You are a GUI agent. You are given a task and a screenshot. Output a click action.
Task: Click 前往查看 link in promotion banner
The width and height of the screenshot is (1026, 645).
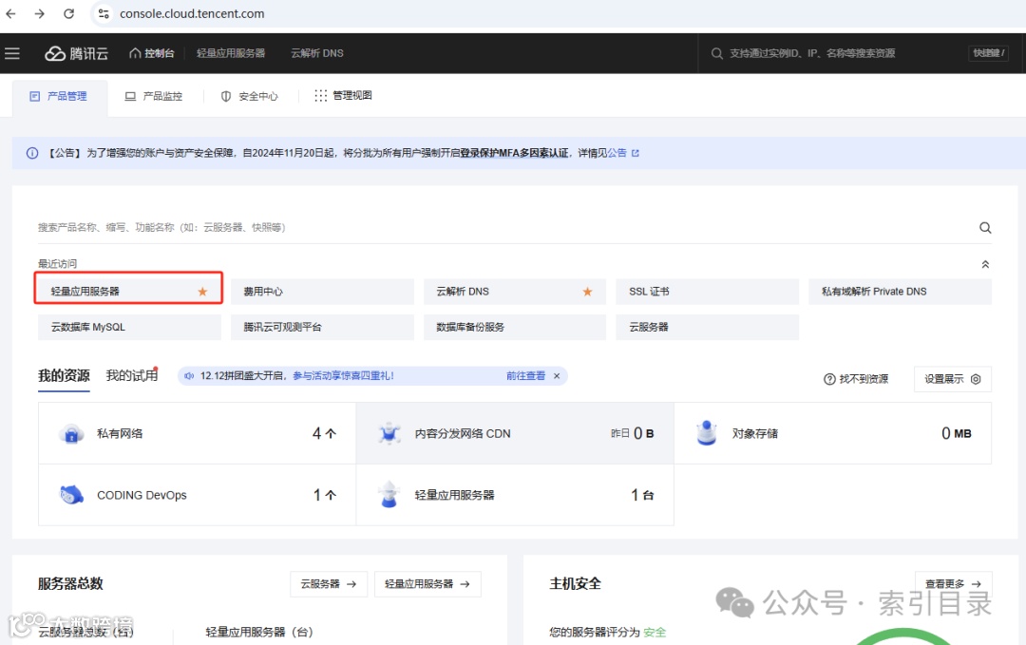[x=525, y=376]
